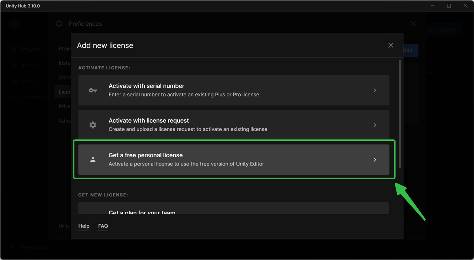Click the person icon for free personal license
Screen dimensions: 474x260
(93, 160)
